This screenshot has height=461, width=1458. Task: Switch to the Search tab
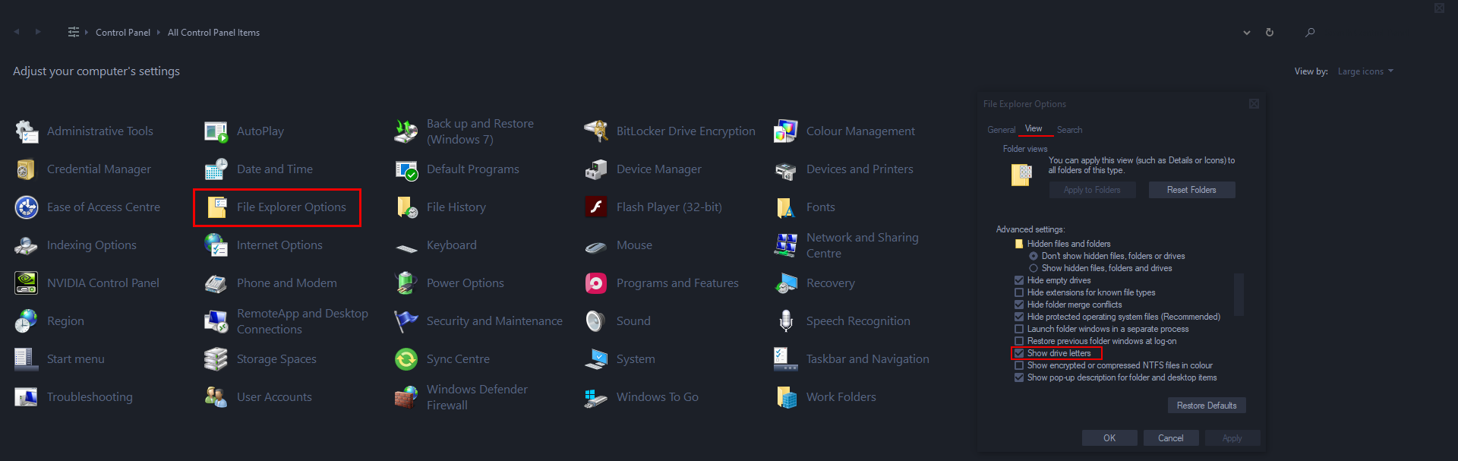pyautogui.click(x=1069, y=130)
